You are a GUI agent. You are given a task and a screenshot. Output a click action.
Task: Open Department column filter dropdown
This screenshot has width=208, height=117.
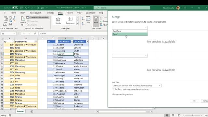tap(36, 42)
